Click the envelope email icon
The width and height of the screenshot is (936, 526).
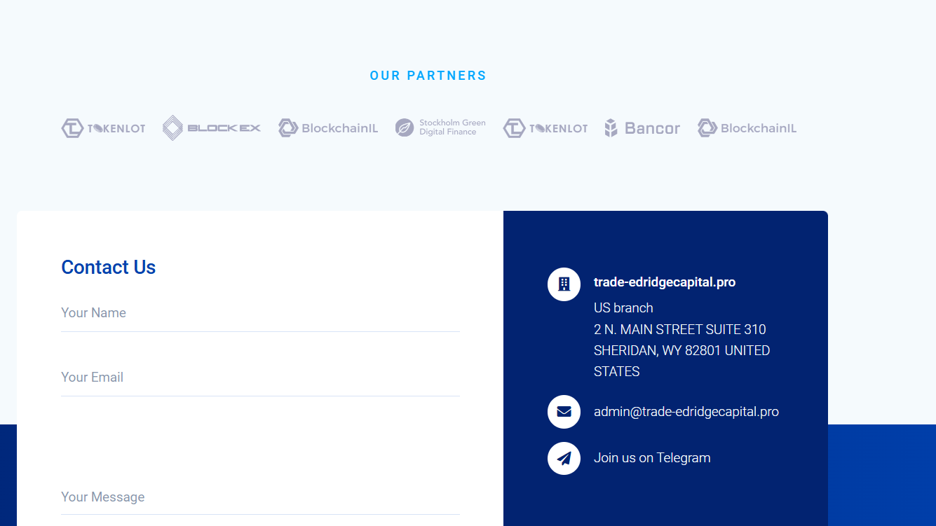tap(564, 412)
